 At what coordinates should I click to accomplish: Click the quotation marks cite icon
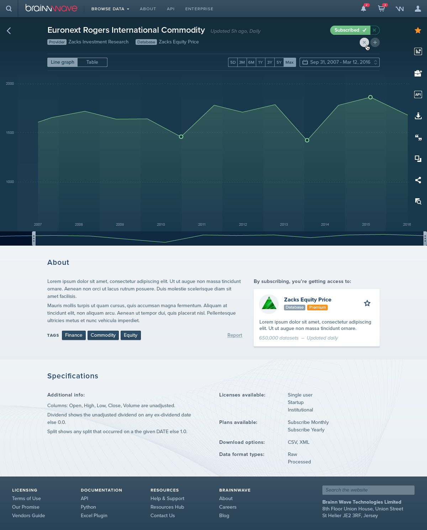pyautogui.click(x=418, y=137)
